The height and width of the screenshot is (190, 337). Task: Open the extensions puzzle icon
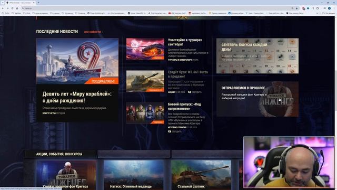click(x=318, y=8)
